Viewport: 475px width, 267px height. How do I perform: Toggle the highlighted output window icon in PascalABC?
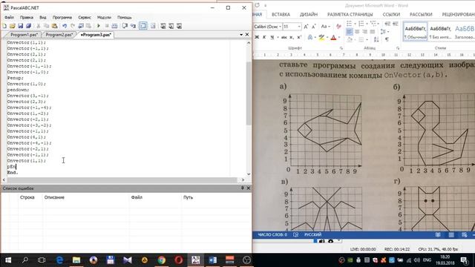pos(142,26)
